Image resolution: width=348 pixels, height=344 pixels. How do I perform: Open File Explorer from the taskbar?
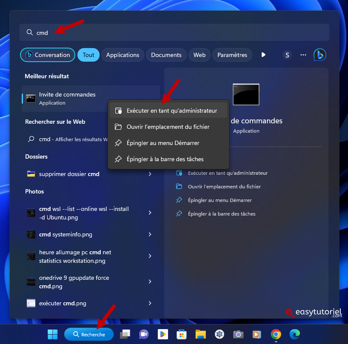tap(201, 334)
